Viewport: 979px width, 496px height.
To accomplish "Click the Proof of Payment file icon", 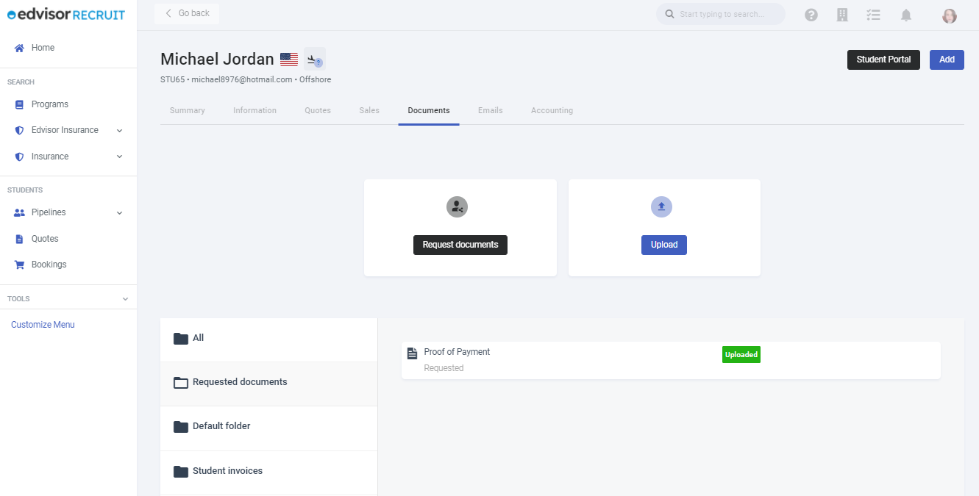I will 413,353.
